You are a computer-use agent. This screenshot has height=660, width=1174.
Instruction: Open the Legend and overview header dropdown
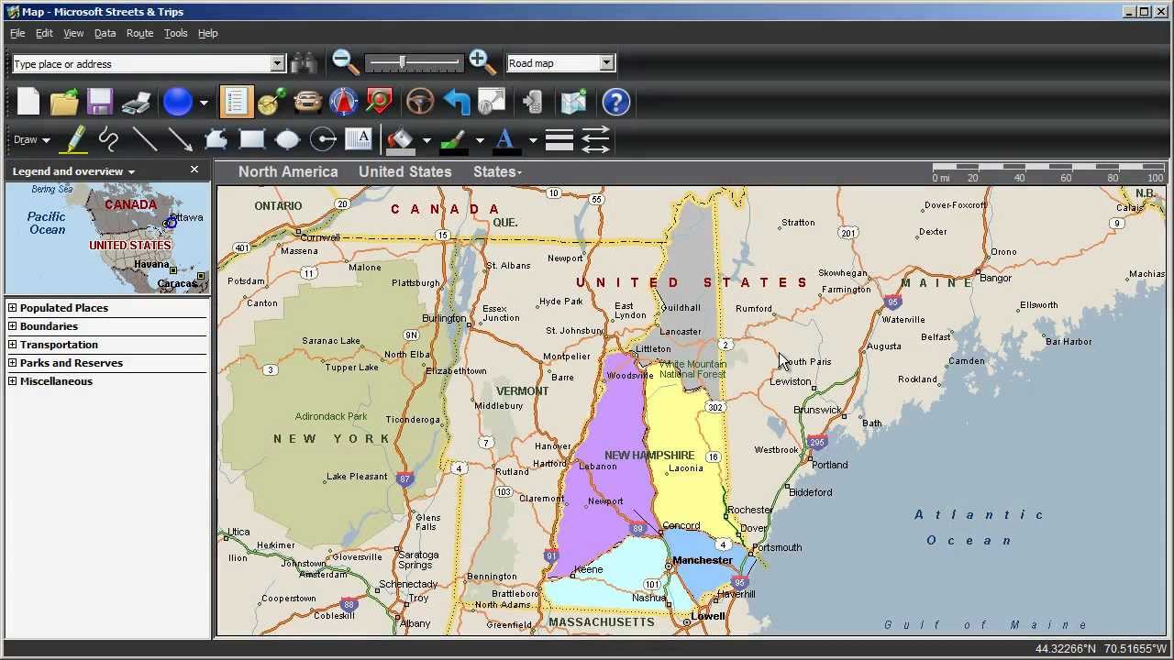tap(131, 171)
